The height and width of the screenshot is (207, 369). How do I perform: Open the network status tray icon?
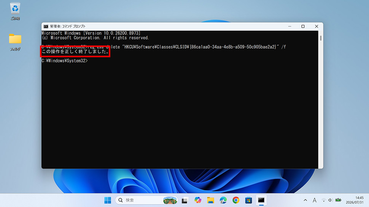[324, 200]
